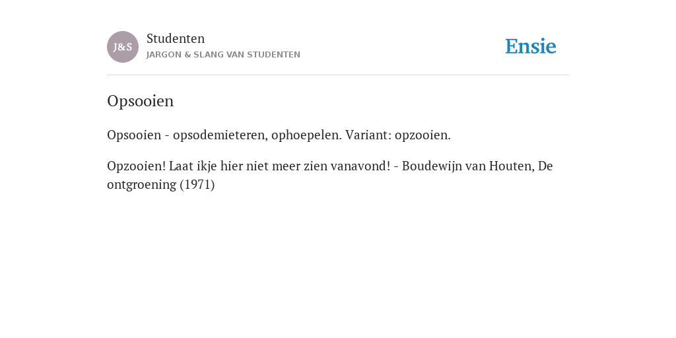Viewport: 676px width, 338px height.
Task: Click the 'Jargon & Slang van Studenten' subtitle
Action: [223, 55]
